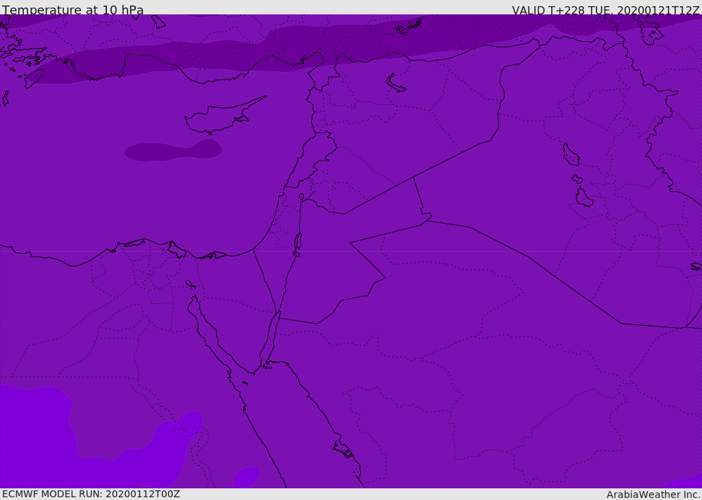
Task: Click the Sea of Galilee outline
Action: tap(302, 197)
